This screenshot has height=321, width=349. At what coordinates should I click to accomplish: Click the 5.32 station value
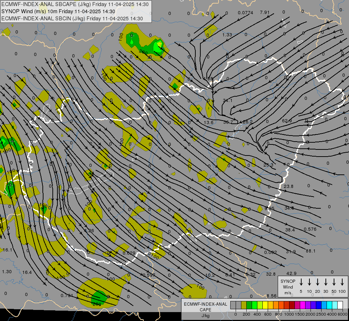pos(250,274)
